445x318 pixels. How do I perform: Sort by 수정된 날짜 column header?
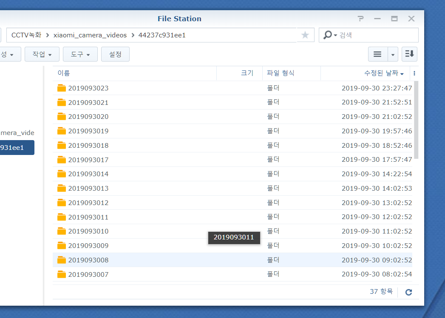tap(366, 73)
